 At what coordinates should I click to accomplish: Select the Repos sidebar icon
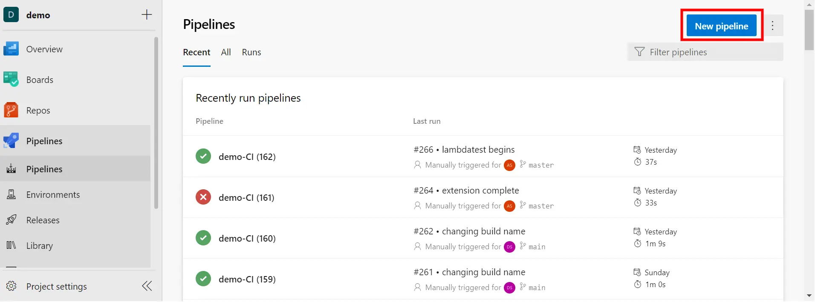(11, 109)
